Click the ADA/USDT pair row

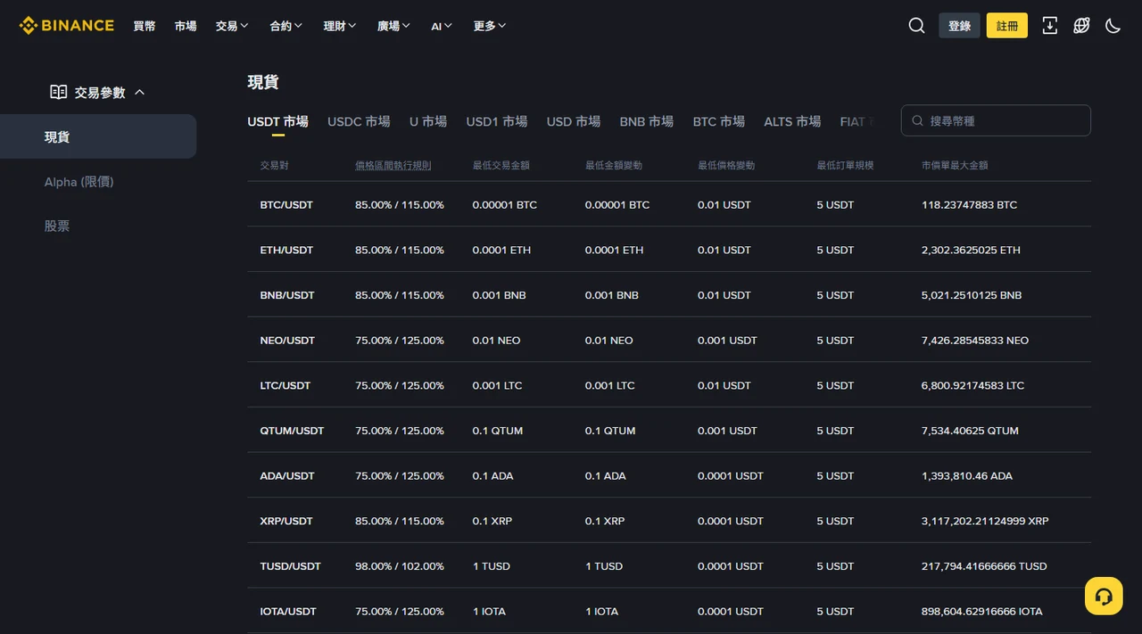click(669, 475)
